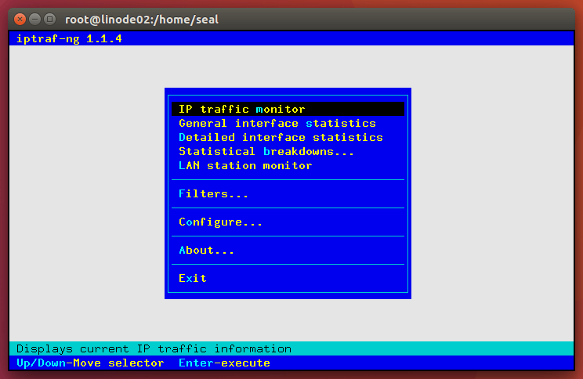Click the Enter-execute hint text

tap(224, 363)
